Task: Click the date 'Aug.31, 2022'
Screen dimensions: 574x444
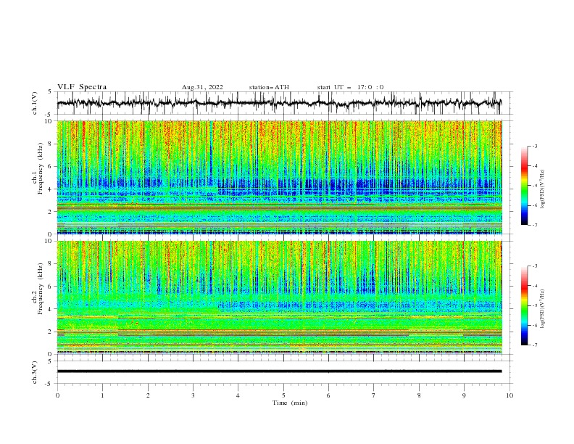Action: pyautogui.click(x=202, y=87)
